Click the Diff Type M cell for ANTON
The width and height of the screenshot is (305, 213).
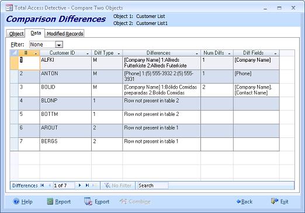107,76
